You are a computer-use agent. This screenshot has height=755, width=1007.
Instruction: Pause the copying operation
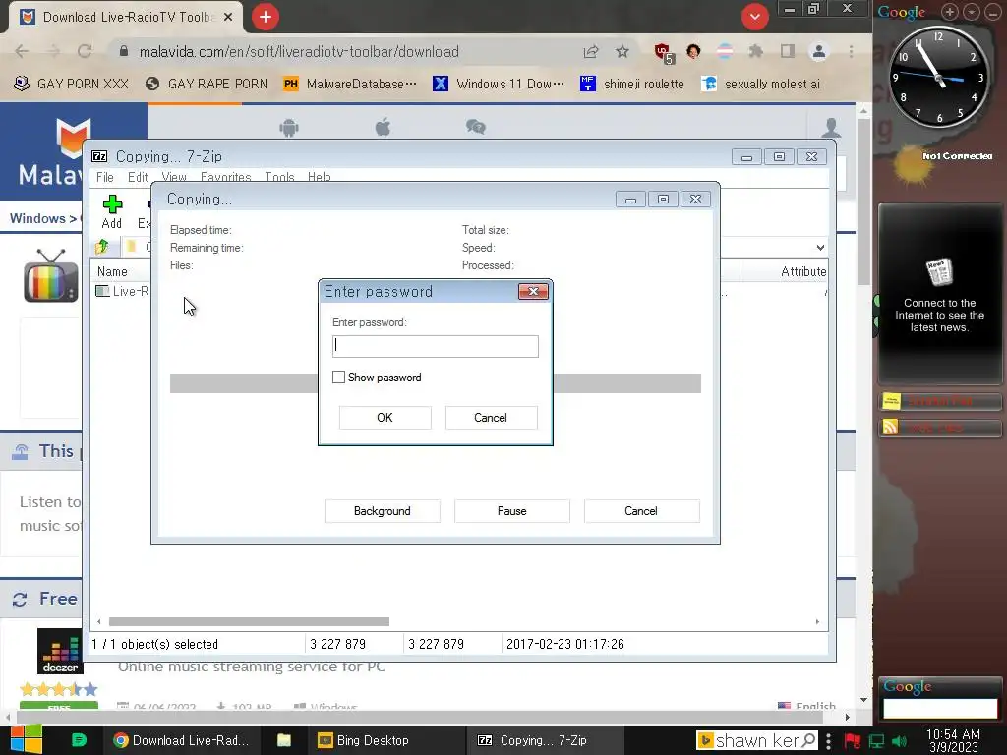[511, 511]
